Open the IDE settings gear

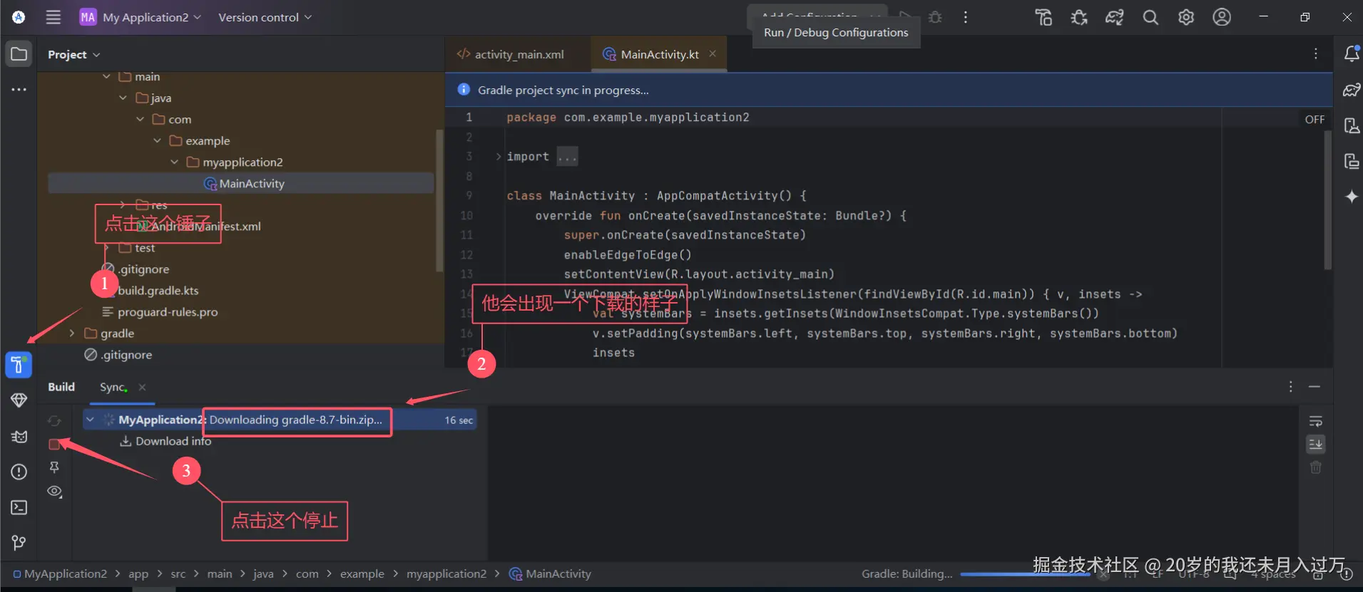[1186, 17]
